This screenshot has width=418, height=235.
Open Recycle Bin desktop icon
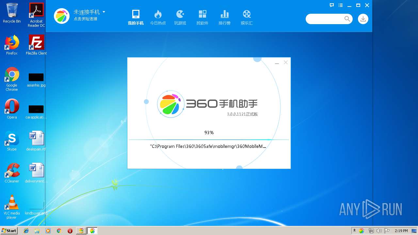pyautogui.click(x=12, y=13)
